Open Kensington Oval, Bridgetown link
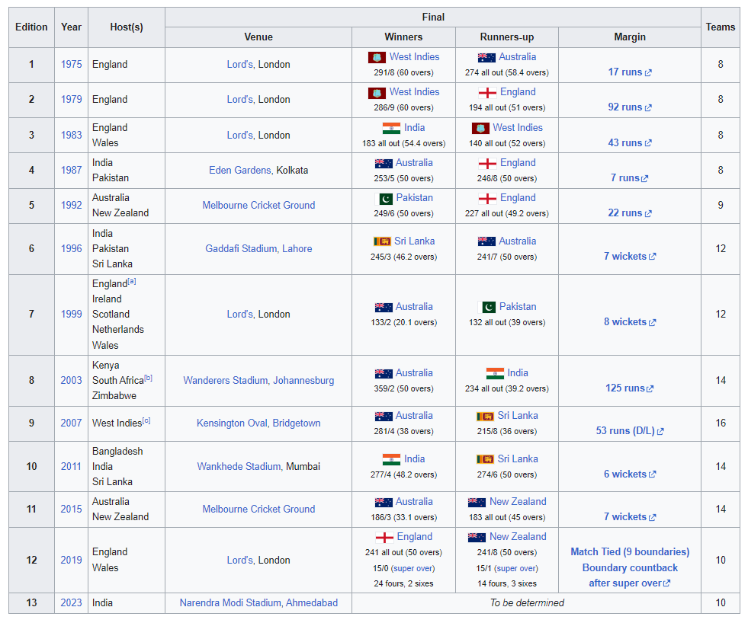 tap(258, 423)
